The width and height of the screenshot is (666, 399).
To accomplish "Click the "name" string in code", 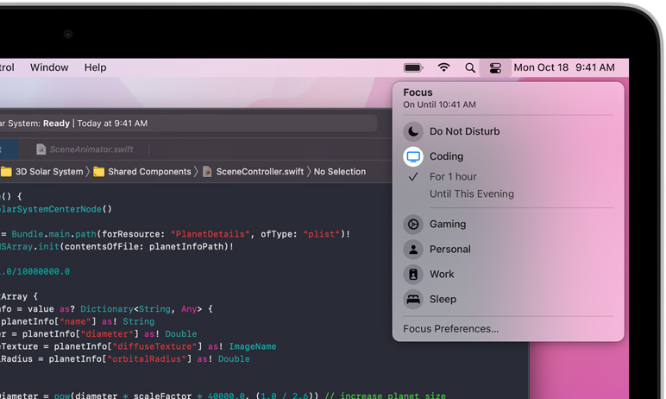I will [x=75, y=321].
